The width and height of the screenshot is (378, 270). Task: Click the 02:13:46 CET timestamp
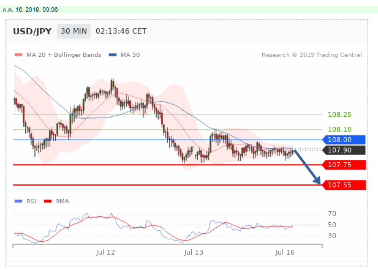121,31
